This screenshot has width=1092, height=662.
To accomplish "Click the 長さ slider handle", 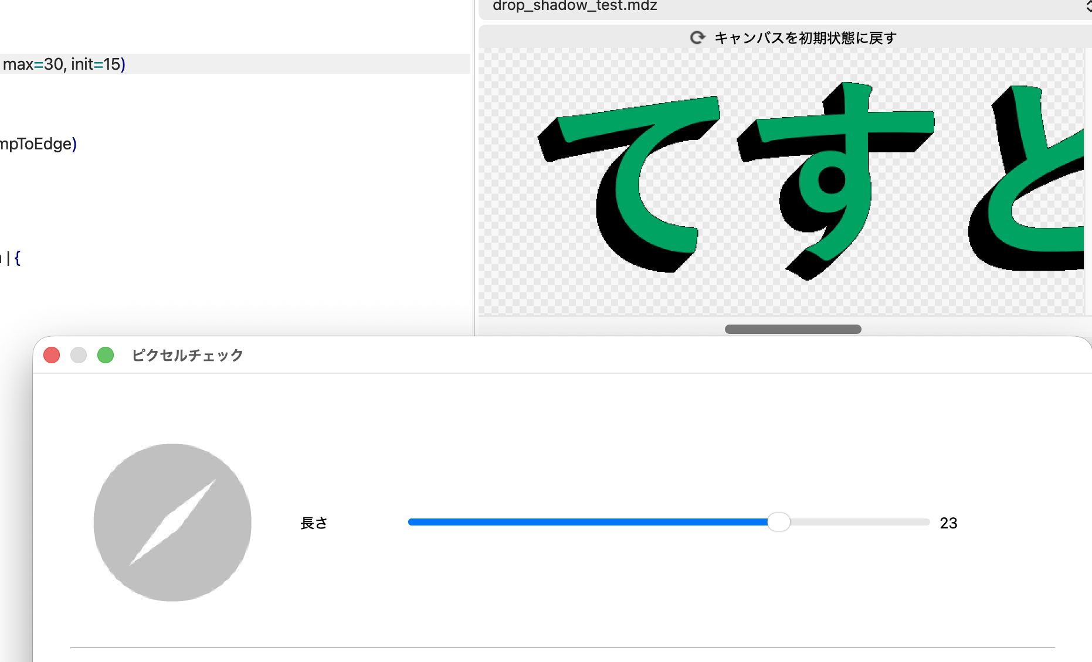I will pyautogui.click(x=779, y=522).
